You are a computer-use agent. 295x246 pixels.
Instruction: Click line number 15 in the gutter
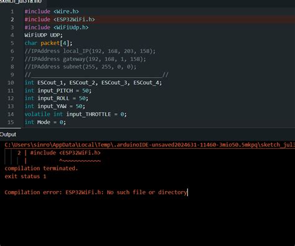click(11, 122)
